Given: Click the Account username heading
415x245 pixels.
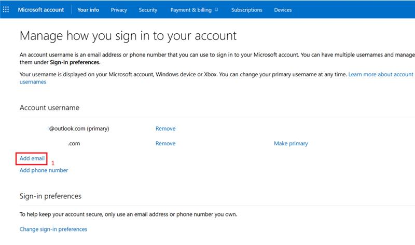Looking at the screenshot, I should (x=49, y=107).
